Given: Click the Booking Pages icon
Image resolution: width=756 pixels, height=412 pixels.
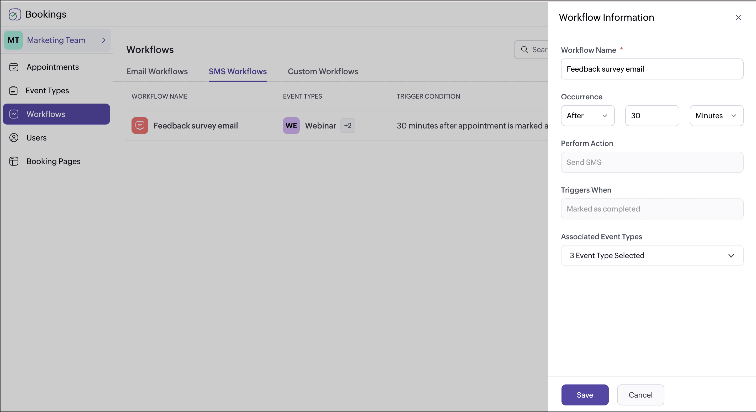Looking at the screenshot, I should tap(14, 161).
